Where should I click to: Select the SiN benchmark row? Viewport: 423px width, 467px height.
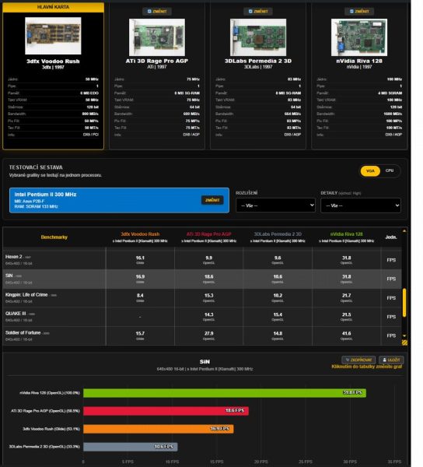click(202, 279)
